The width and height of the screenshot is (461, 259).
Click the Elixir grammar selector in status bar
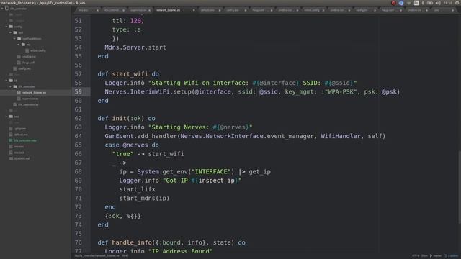click(x=425, y=256)
